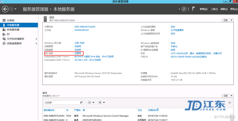
Task: Click the NIC teaming 已禁用 link
Action: pos(78,53)
